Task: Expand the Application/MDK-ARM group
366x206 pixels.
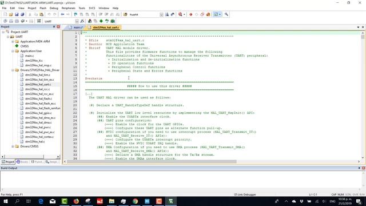Action: (x=13, y=41)
